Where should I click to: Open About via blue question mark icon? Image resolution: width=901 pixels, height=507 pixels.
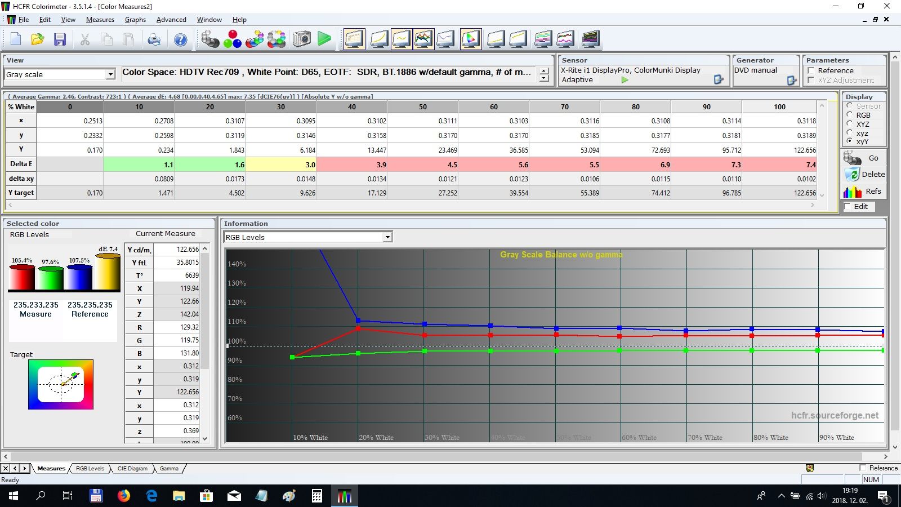(x=180, y=39)
